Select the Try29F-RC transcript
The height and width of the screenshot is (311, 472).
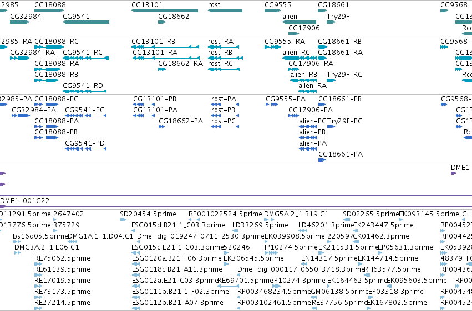[x=331, y=80]
